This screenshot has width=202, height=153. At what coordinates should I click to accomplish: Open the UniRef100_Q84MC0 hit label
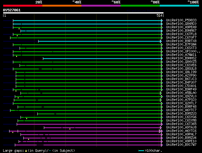pos(181,24)
